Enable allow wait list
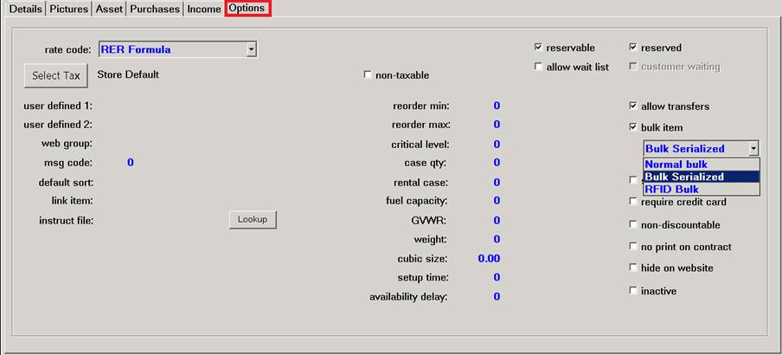 click(x=538, y=67)
